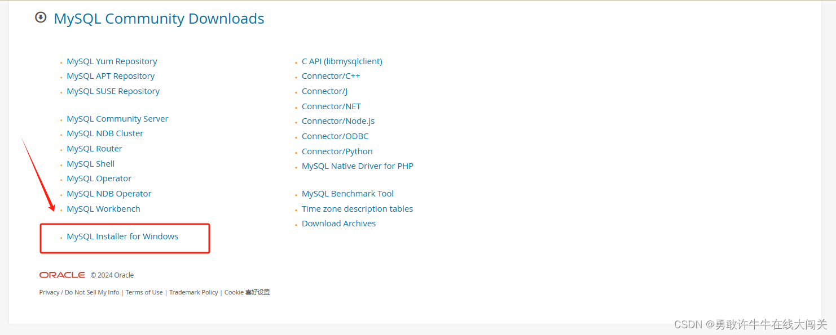Screen dimensions: 836x335
Task: Open MySQL APT Repository link
Action: click(x=111, y=76)
